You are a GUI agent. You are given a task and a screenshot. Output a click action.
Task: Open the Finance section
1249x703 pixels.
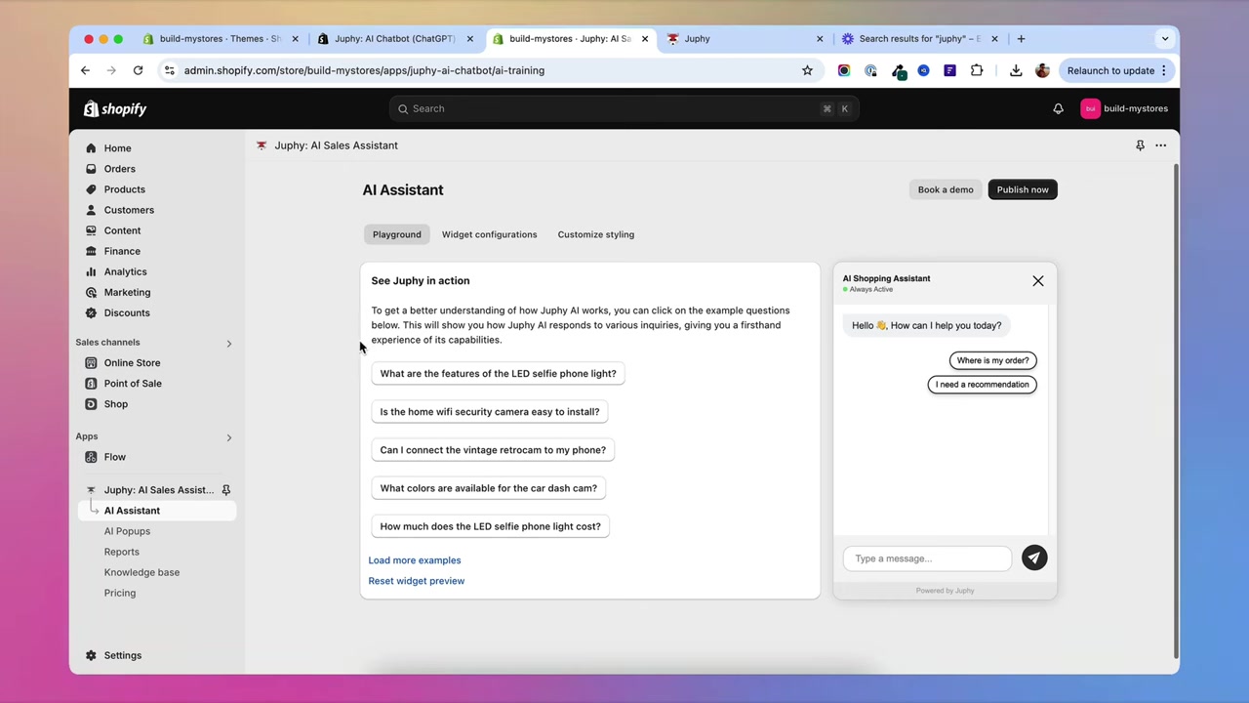click(x=122, y=251)
